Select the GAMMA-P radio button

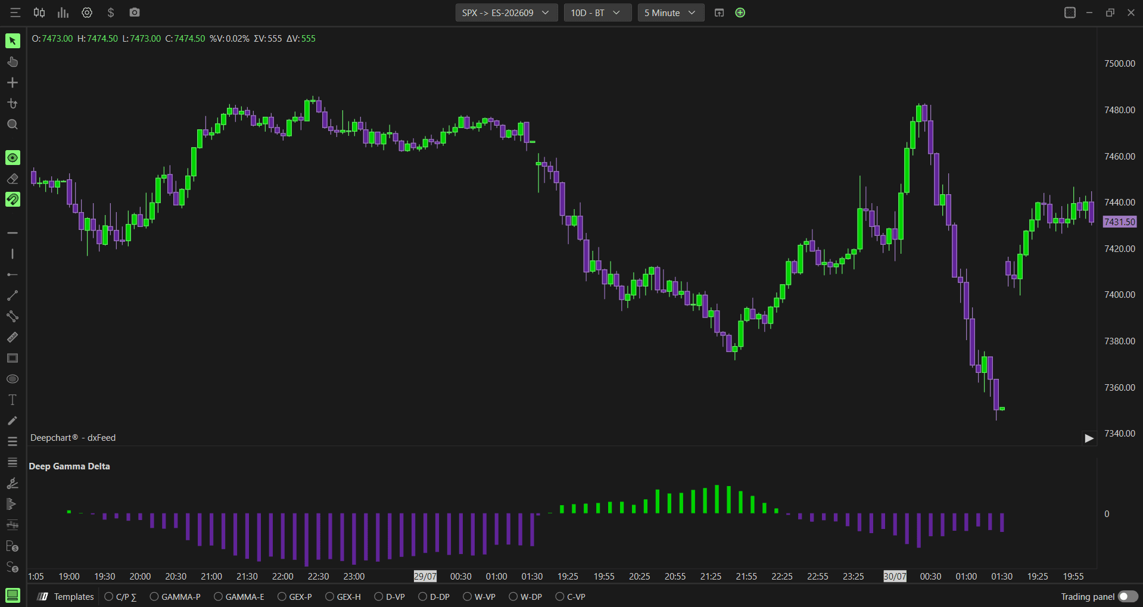point(154,596)
